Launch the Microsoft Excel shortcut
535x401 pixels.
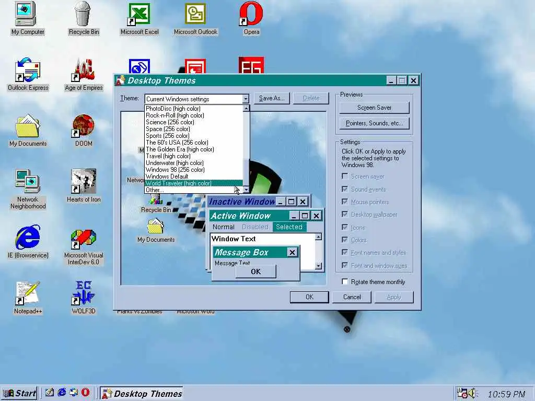[x=139, y=18]
